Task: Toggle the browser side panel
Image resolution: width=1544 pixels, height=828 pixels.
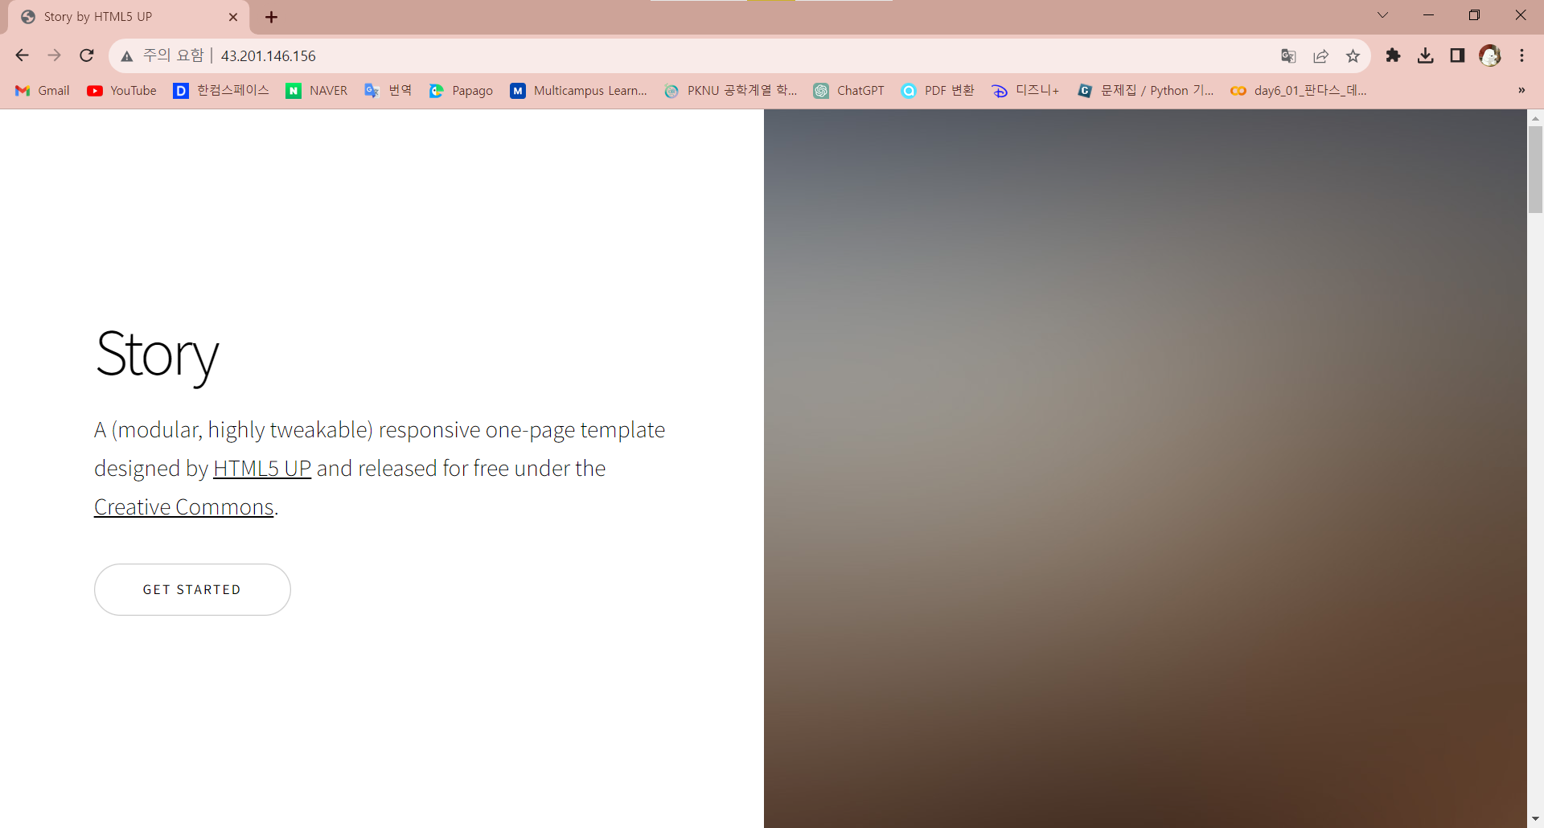Action: (x=1457, y=55)
